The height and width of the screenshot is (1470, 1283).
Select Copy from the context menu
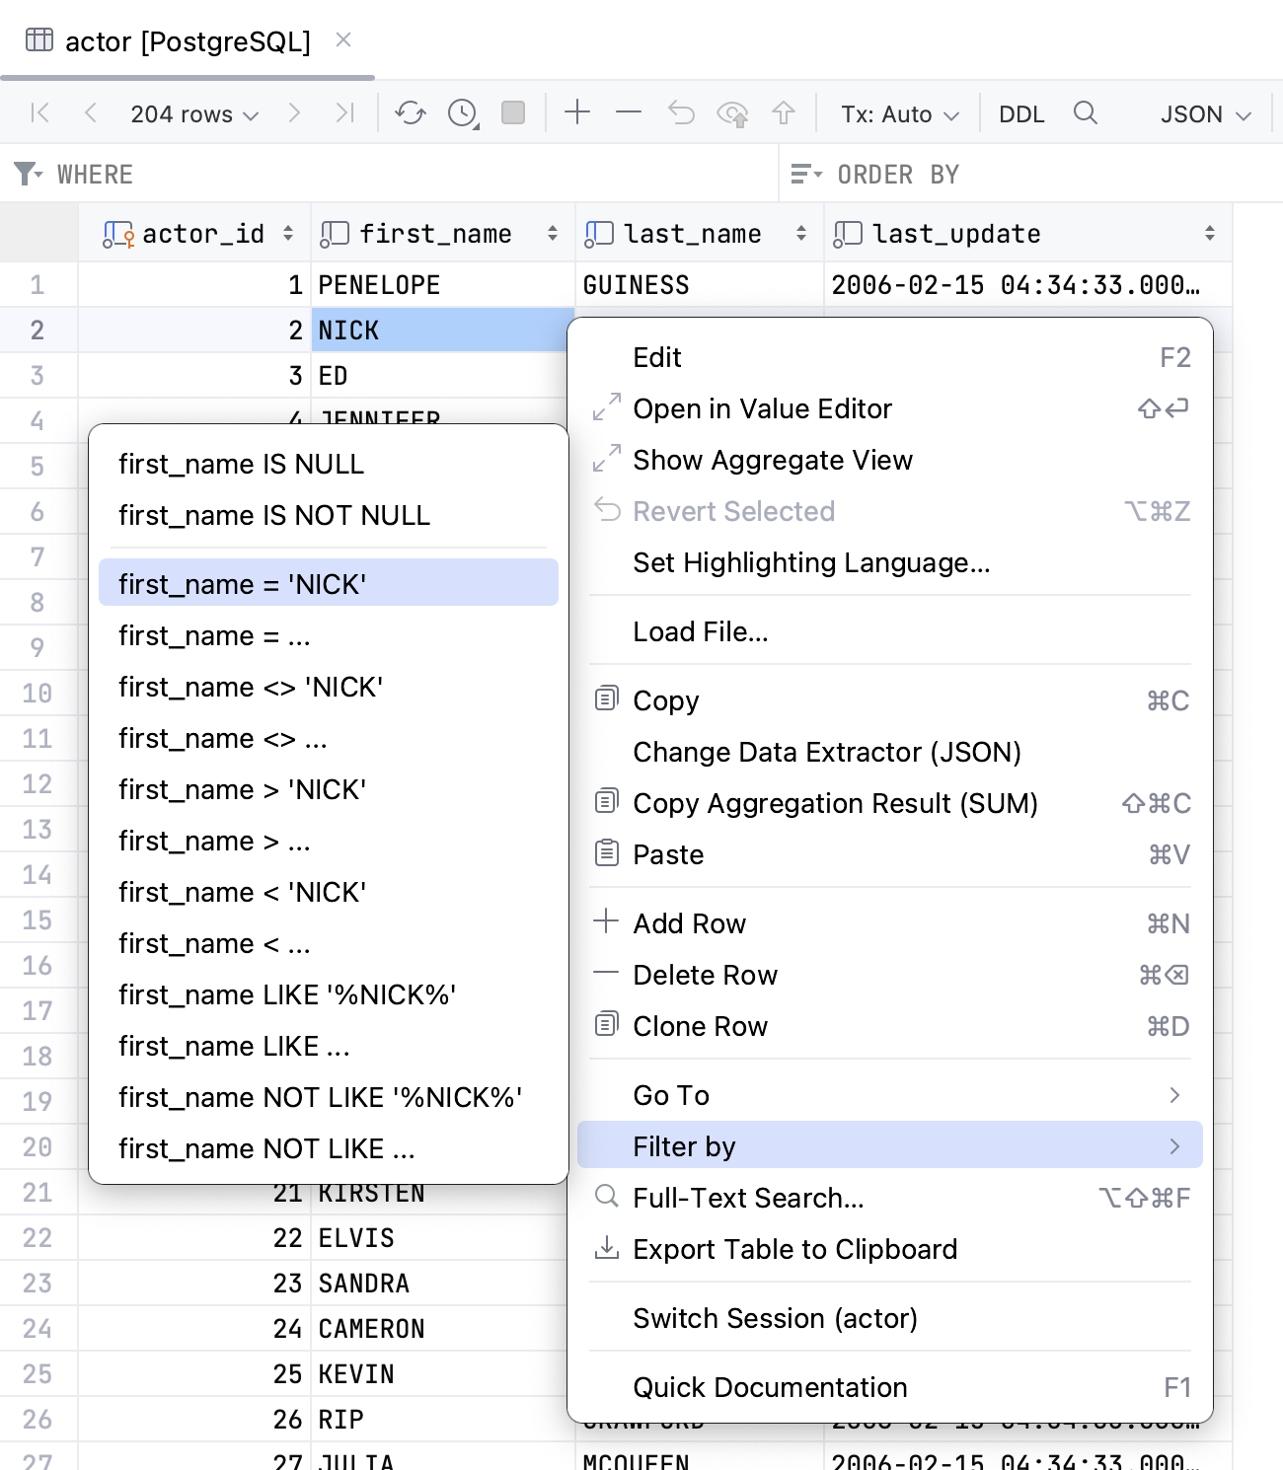[x=665, y=700]
